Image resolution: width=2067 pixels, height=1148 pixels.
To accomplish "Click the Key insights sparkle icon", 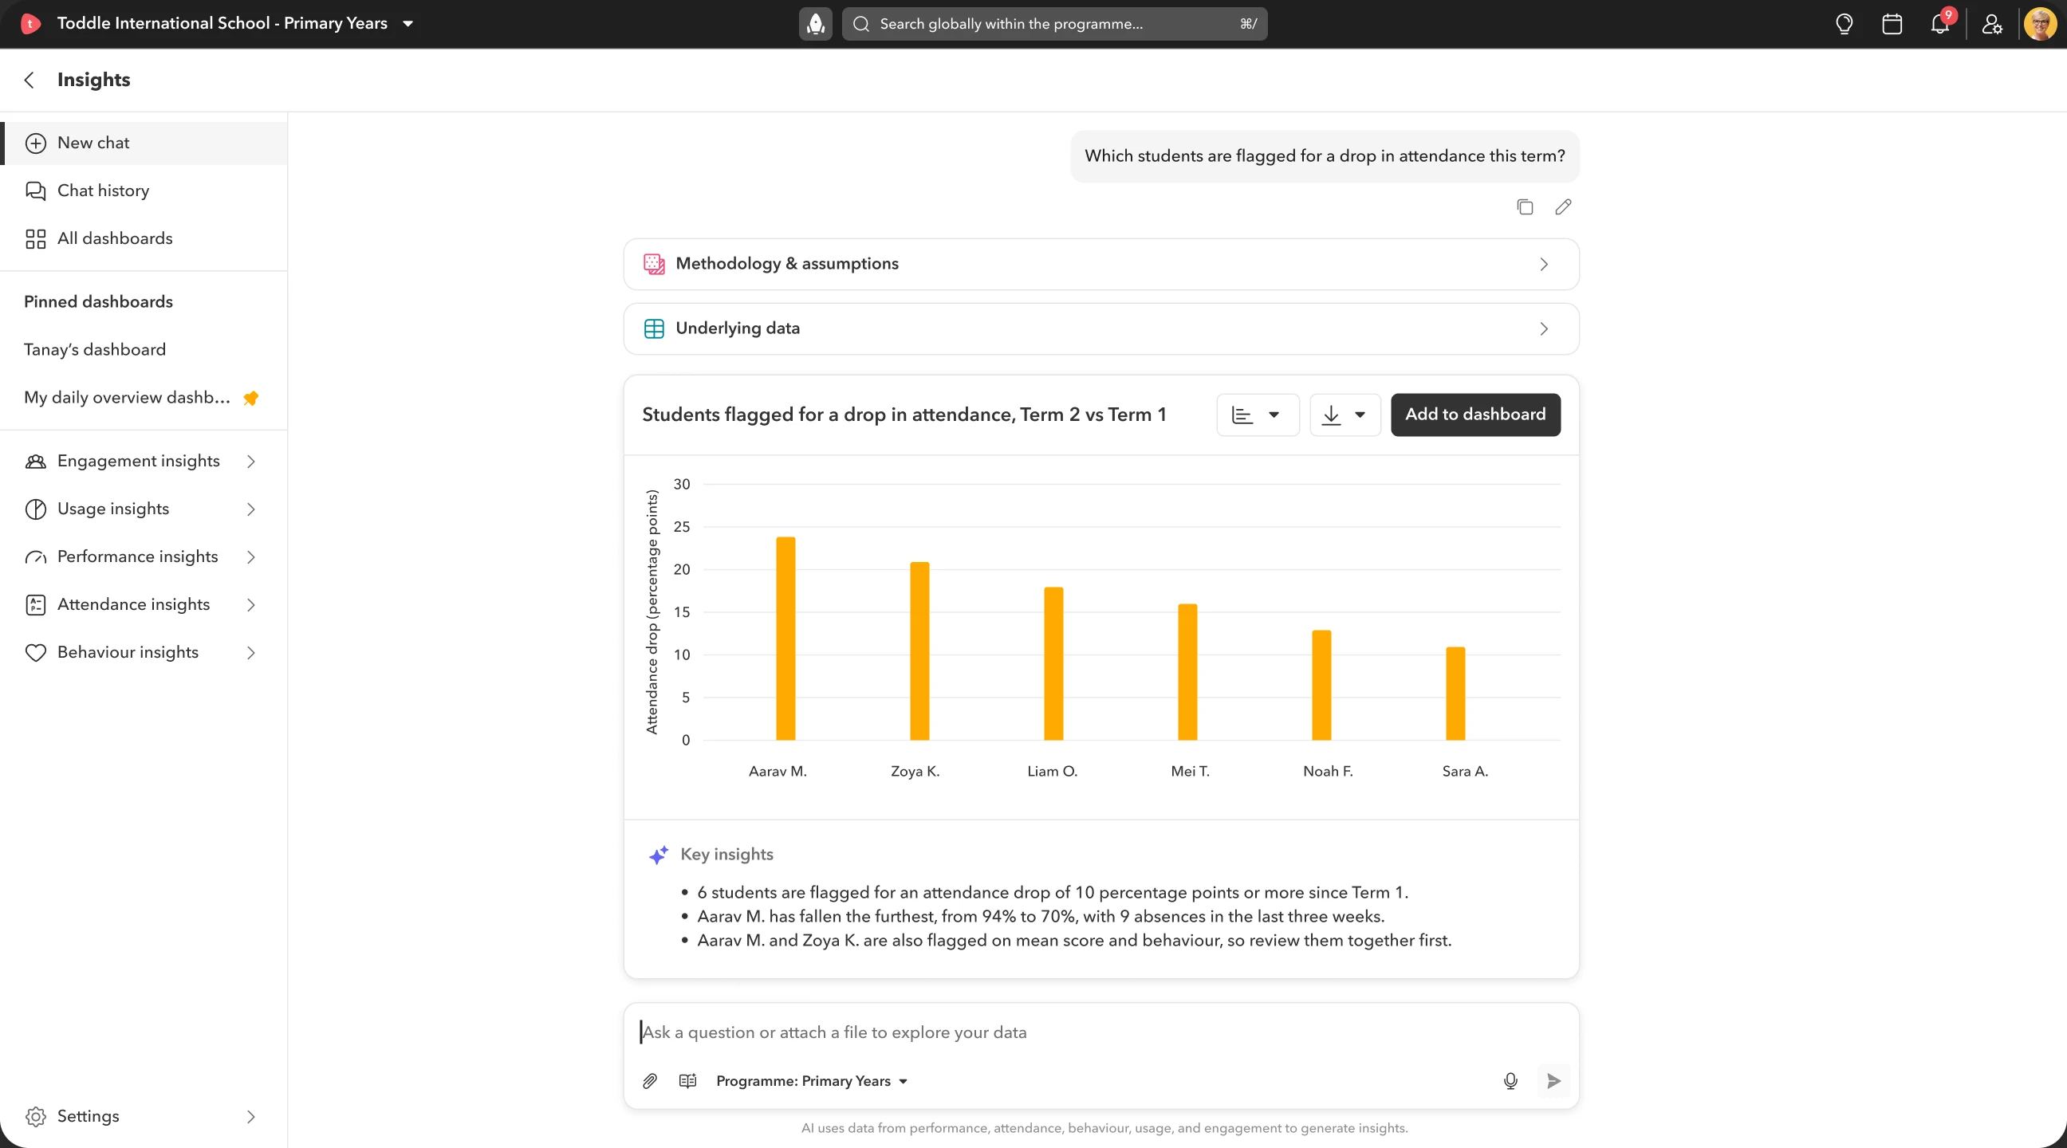I will click(658, 855).
